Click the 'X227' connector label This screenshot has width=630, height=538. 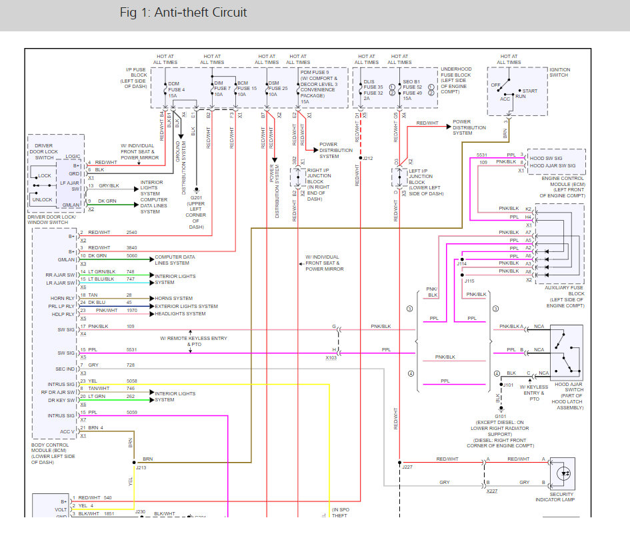(492, 491)
